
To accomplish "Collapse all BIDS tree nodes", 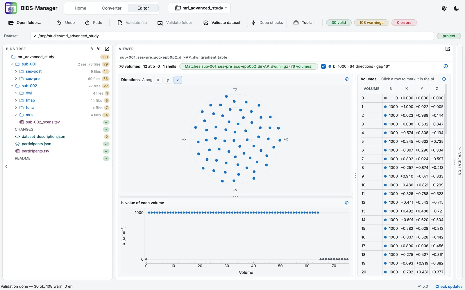I will point(92,49).
